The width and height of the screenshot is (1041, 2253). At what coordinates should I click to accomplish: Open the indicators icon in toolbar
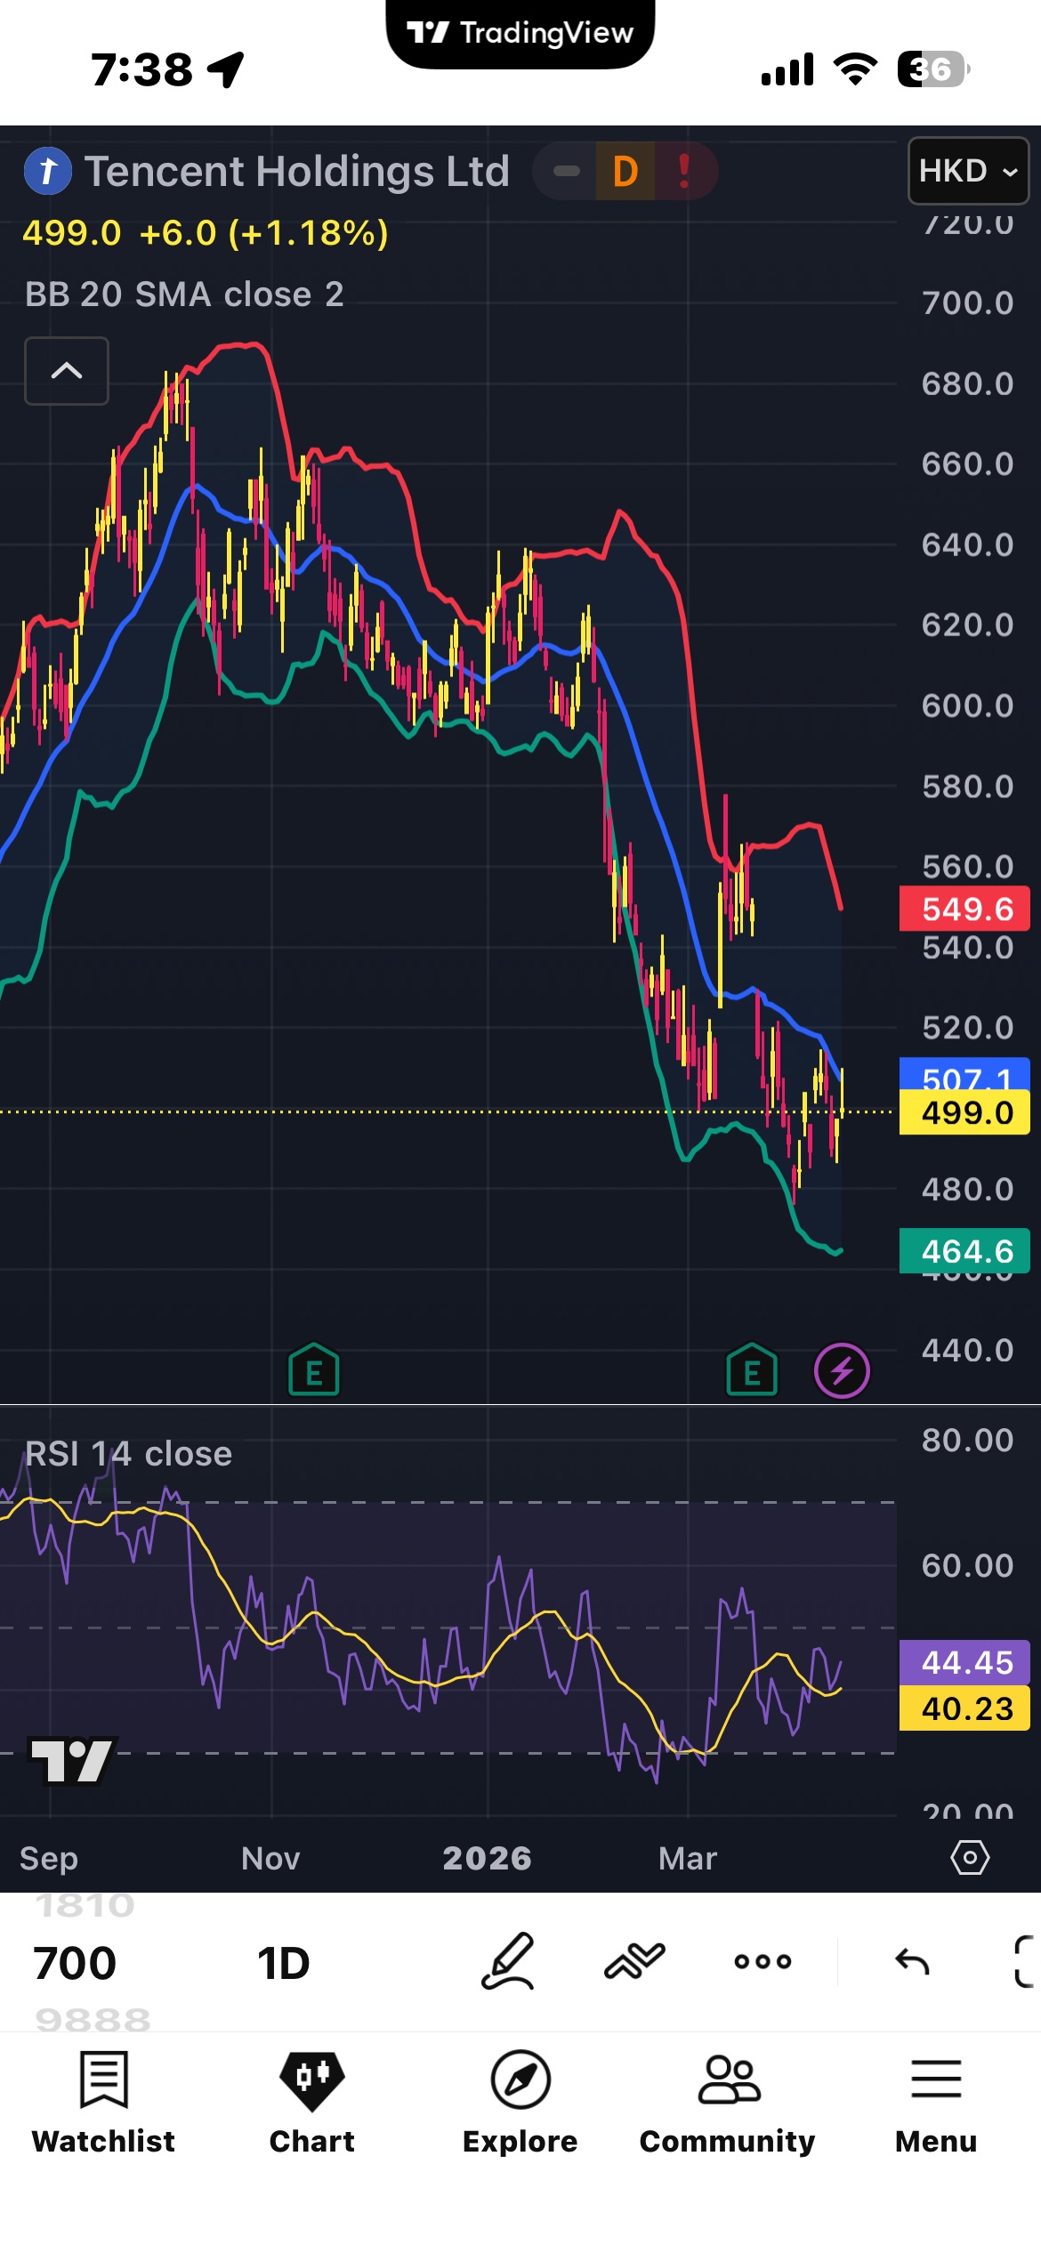pos(634,1962)
